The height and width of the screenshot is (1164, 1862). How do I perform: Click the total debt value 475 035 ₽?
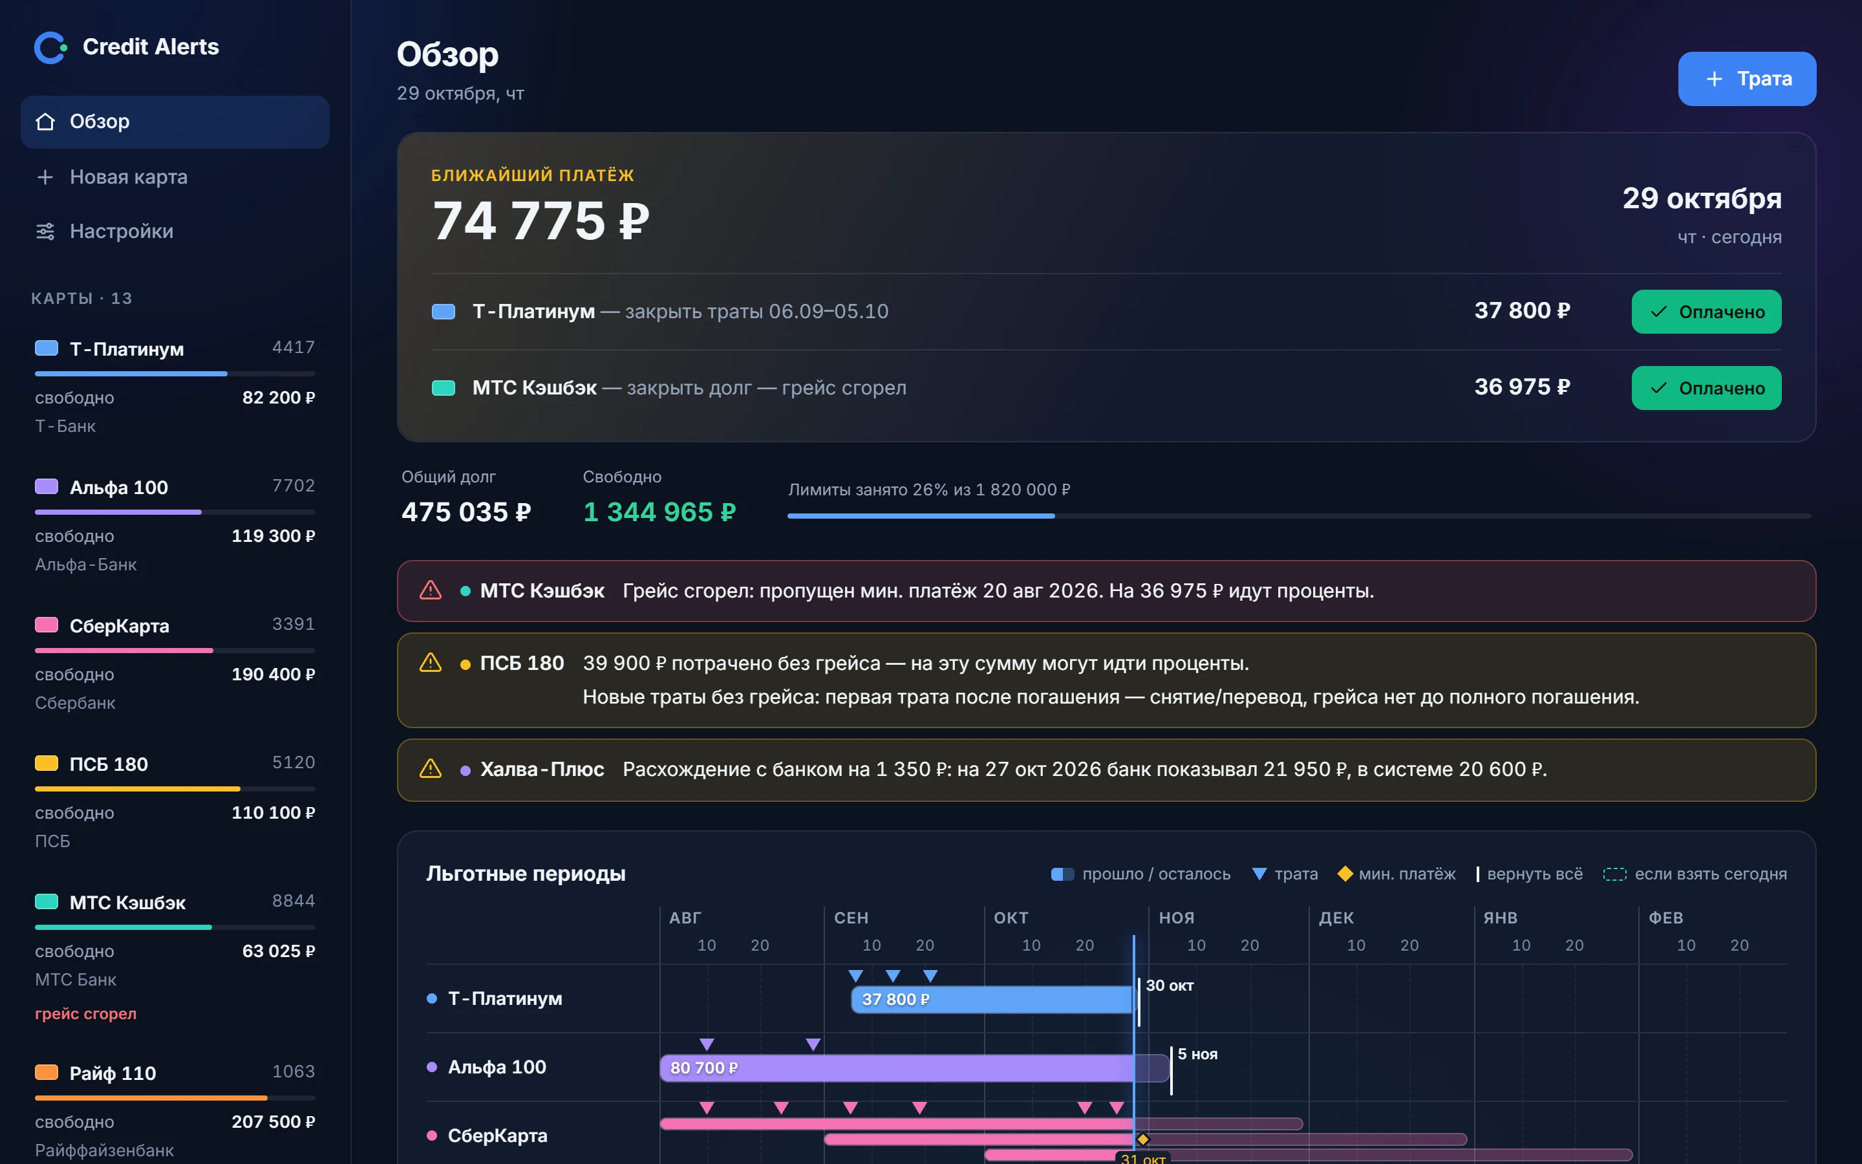tap(466, 512)
